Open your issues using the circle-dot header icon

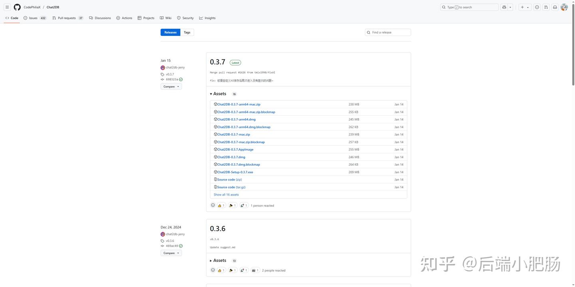[537, 7]
